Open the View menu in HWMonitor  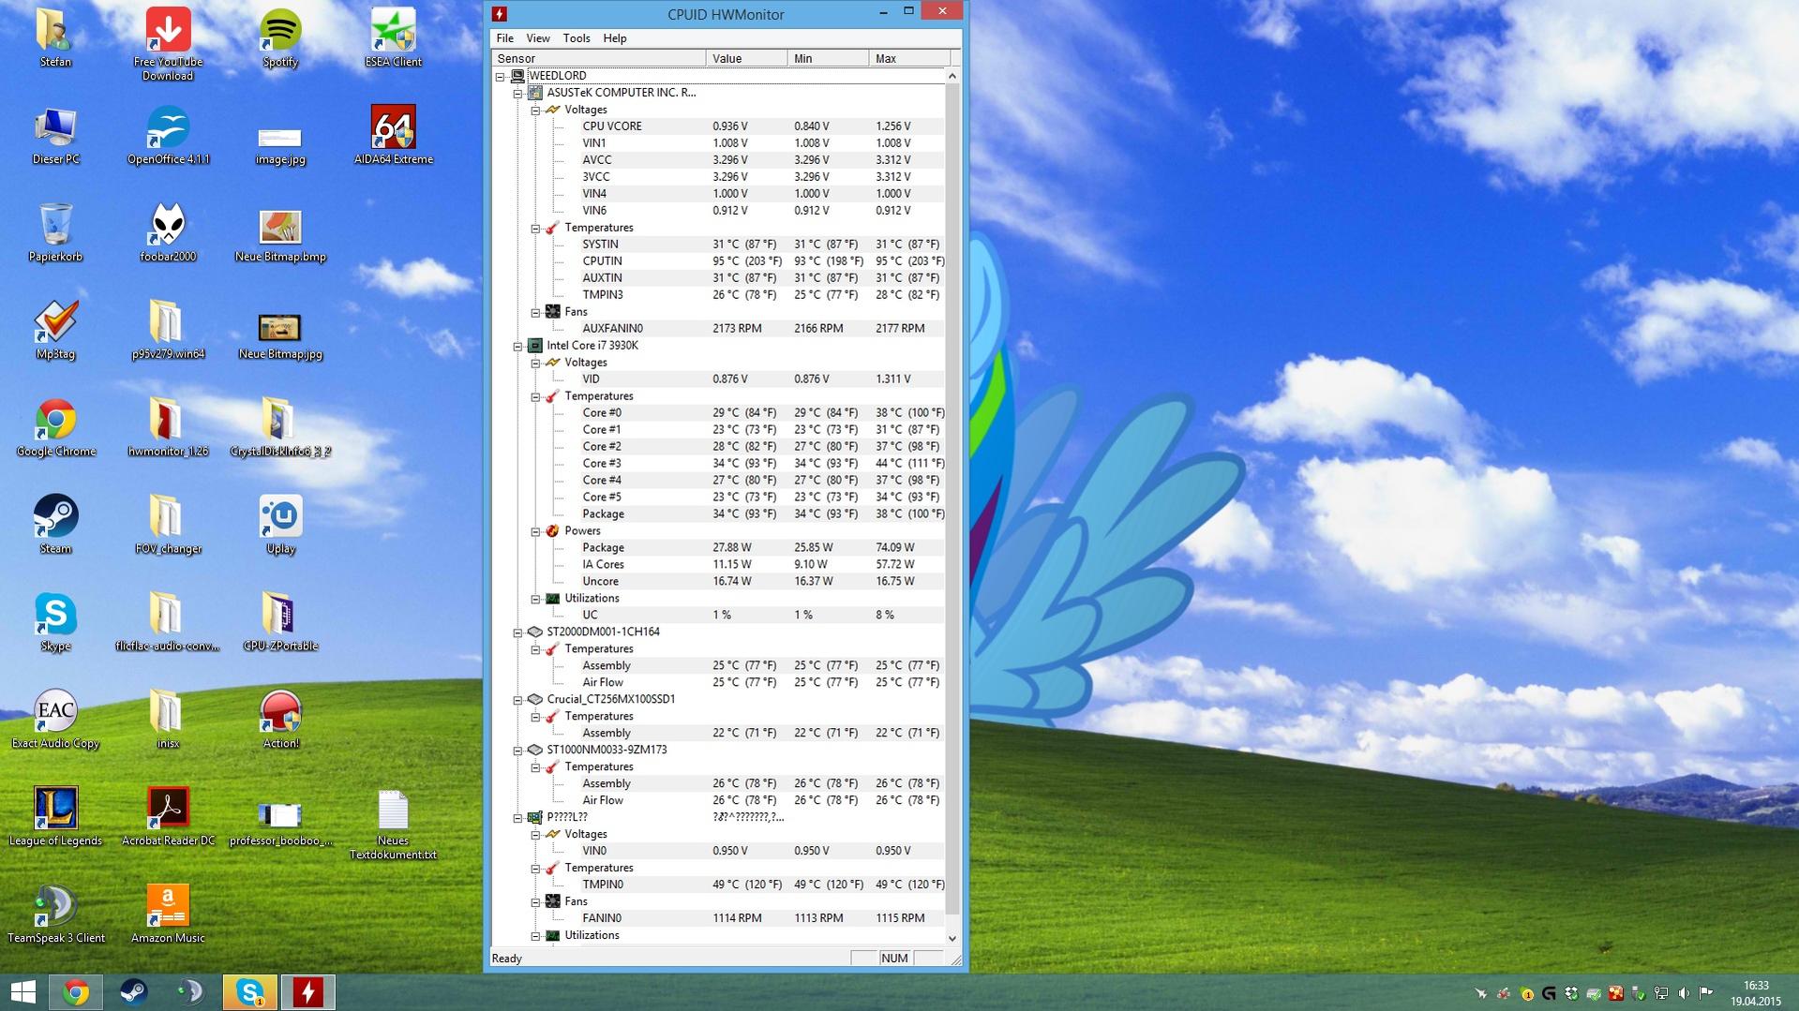coord(538,38)
